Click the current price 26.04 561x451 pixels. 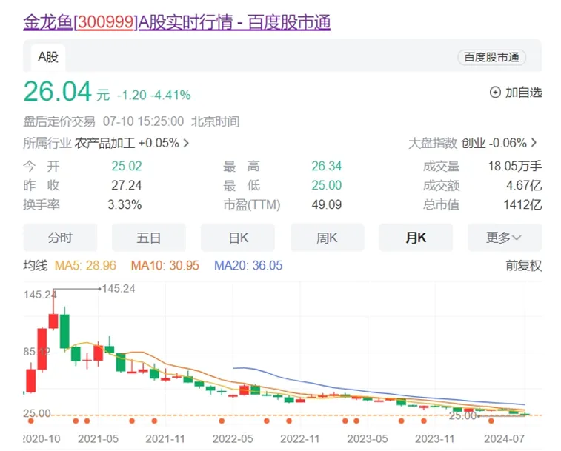(58, 92)
